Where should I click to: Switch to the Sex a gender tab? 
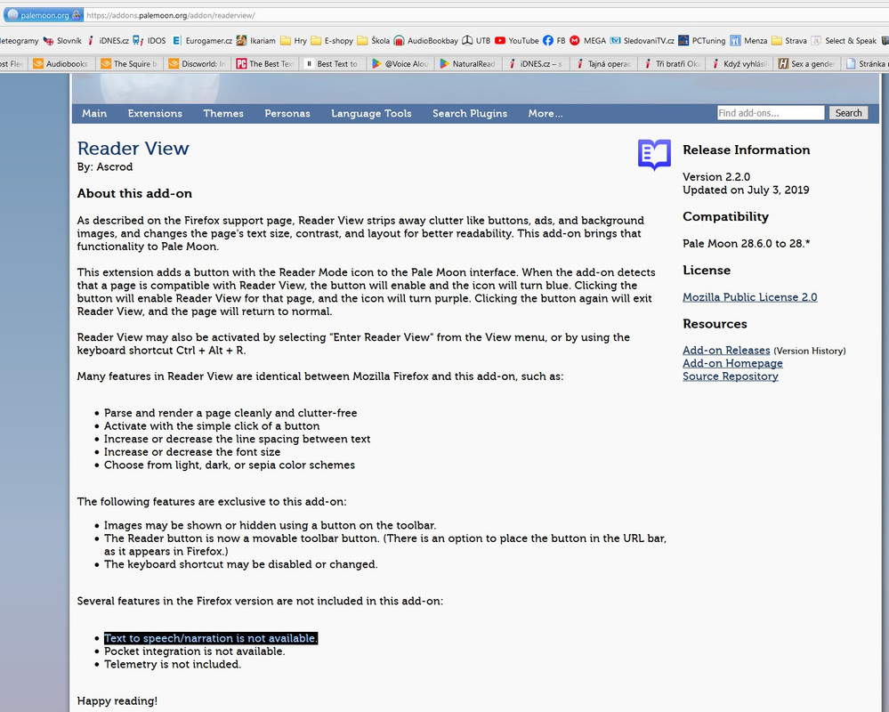[x=807, y=63]
